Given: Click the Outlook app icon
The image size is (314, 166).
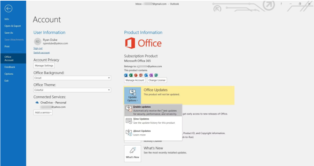Looking at the screenshot, I should 146,75.
